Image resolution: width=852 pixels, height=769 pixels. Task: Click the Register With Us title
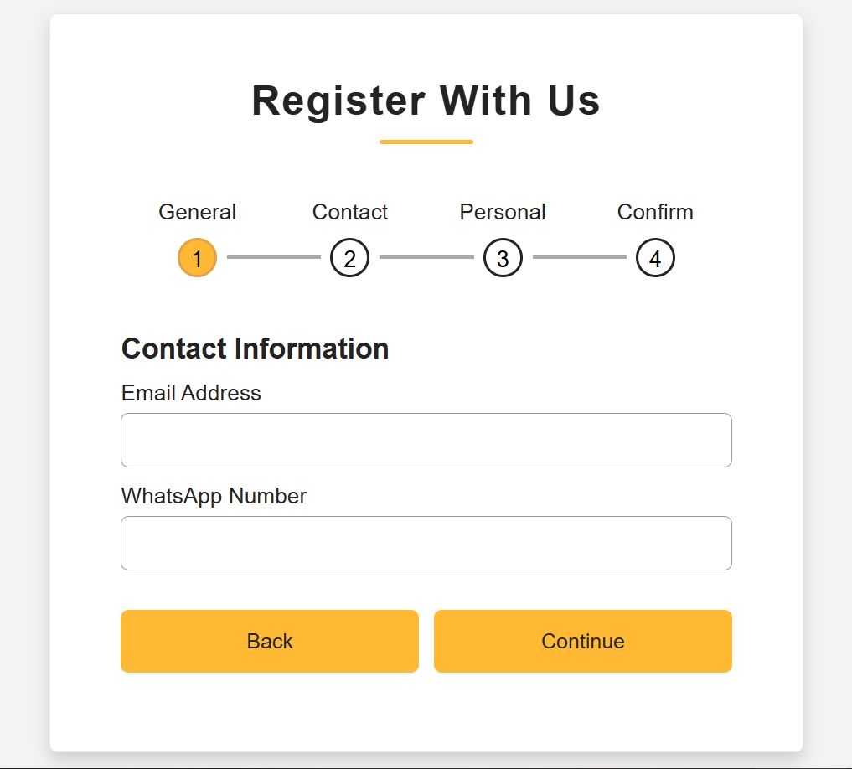pyautogui.click(x=426, y=101)
